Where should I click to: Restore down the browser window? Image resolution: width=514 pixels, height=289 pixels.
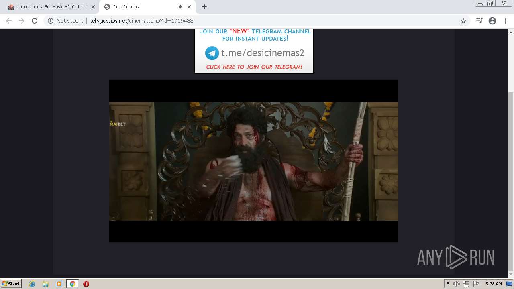[490, 4]
